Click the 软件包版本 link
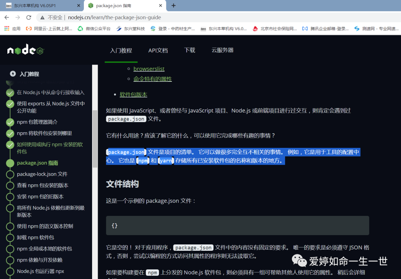 point(133,95)
